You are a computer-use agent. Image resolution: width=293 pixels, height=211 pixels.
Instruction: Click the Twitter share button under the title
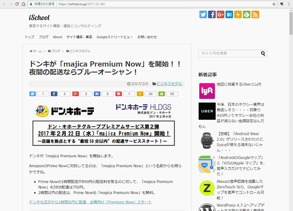tap(33, 94)
